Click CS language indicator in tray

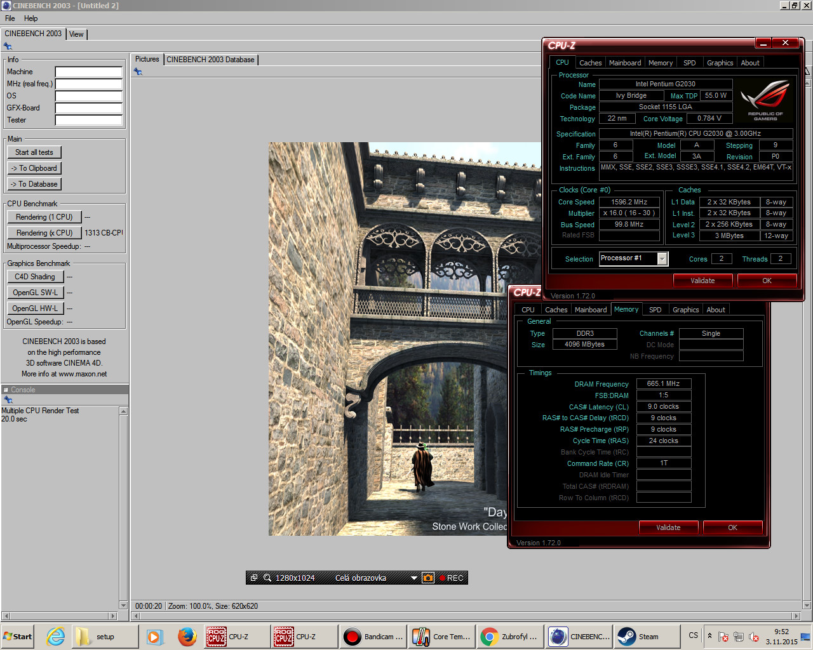693,635
